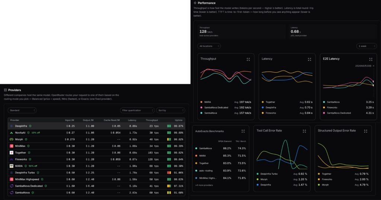Toggle Together legend dot in Latency chart
381x200 pixels.
click(263, 102)
